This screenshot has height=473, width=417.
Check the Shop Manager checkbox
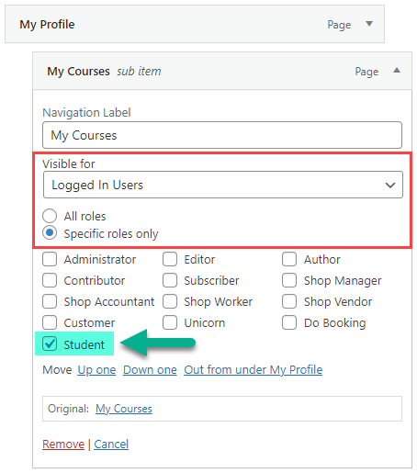(289, 280)
